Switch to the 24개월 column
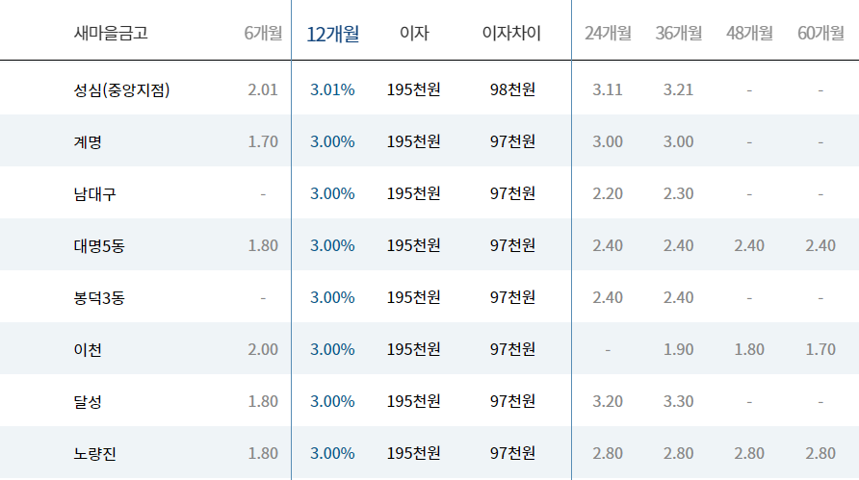The image size is (859, 480). click(608, 34)
